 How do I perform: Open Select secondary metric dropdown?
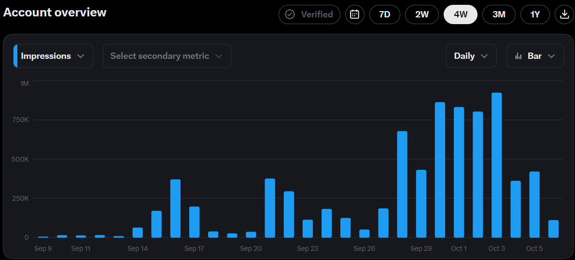[167, 56]
